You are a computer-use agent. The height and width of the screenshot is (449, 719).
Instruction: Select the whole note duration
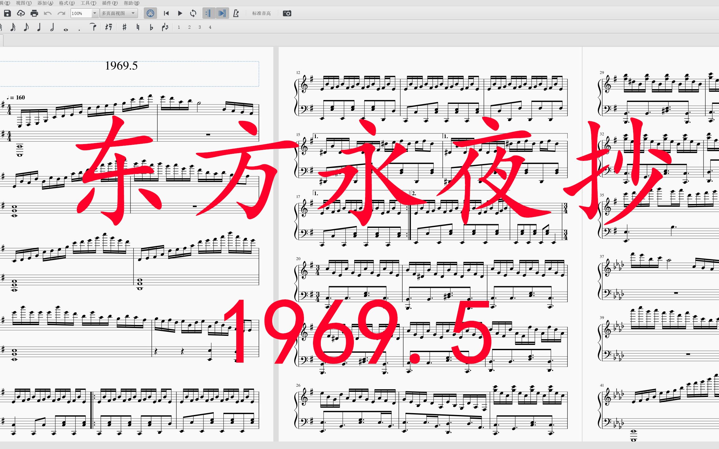pyautogui.click(x=66, y=29)
